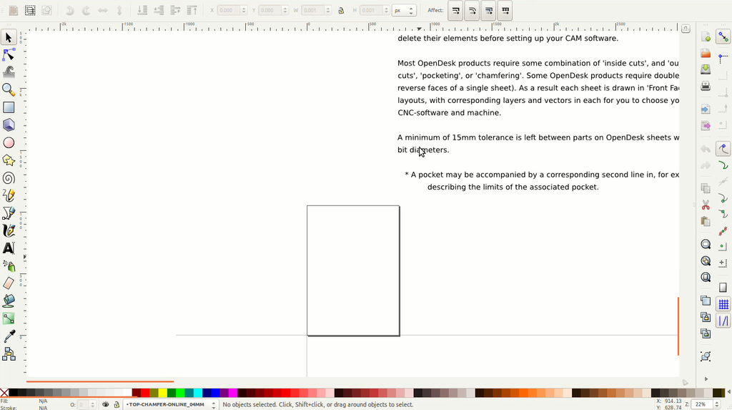Toggle width/height ratio lock

(x=341, y=10)
